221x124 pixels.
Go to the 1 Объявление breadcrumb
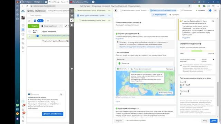186,11
